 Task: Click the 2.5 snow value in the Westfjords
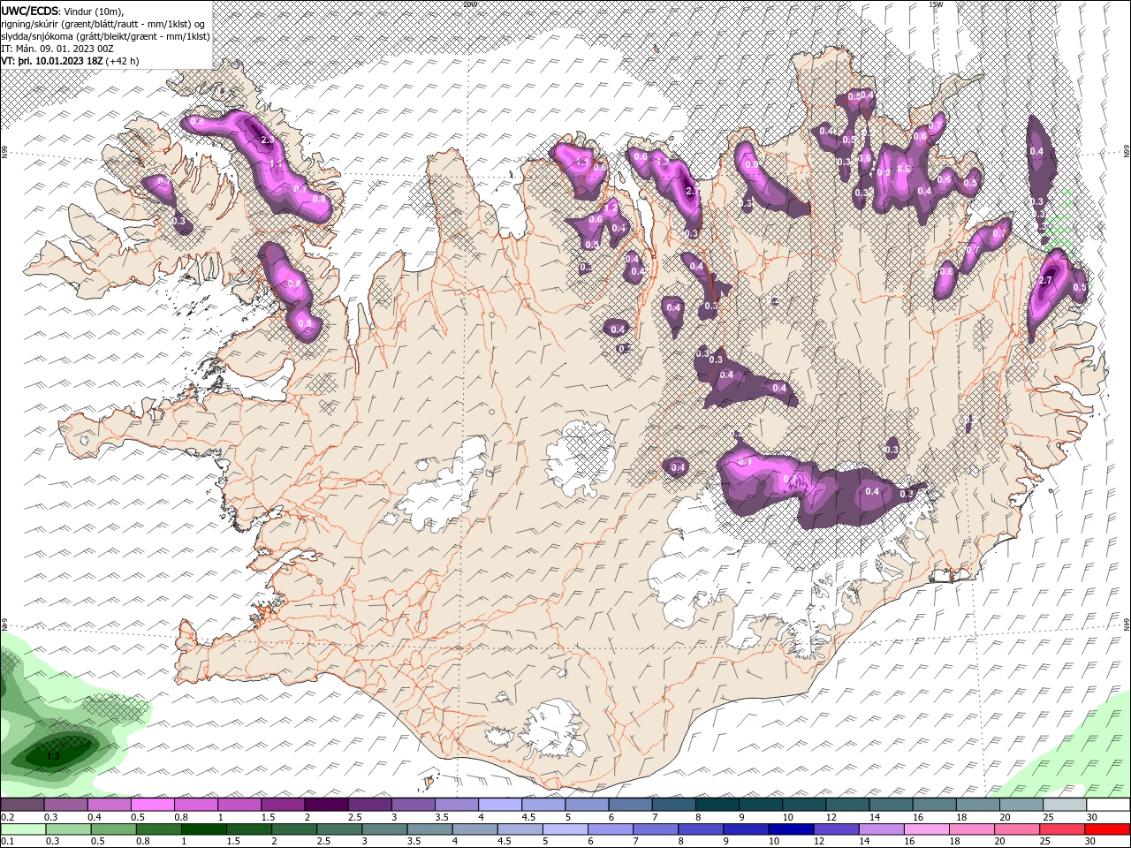click(268, 140)
